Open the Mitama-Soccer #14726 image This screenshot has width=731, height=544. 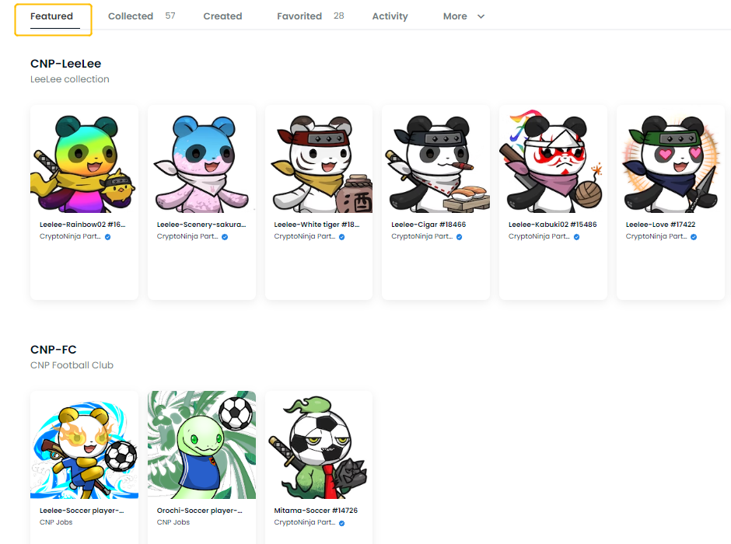pos(319,445)
